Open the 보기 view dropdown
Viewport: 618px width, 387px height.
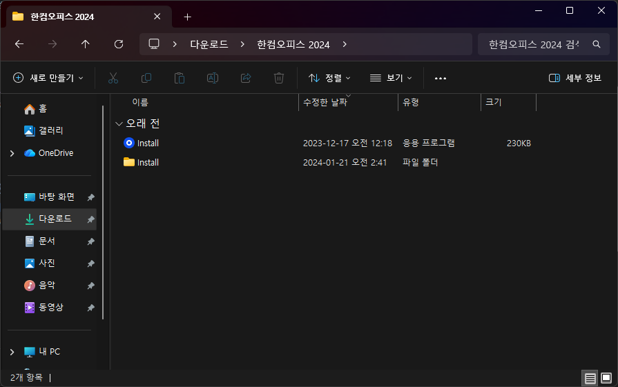pyautogui.click(x=391, y=78)
